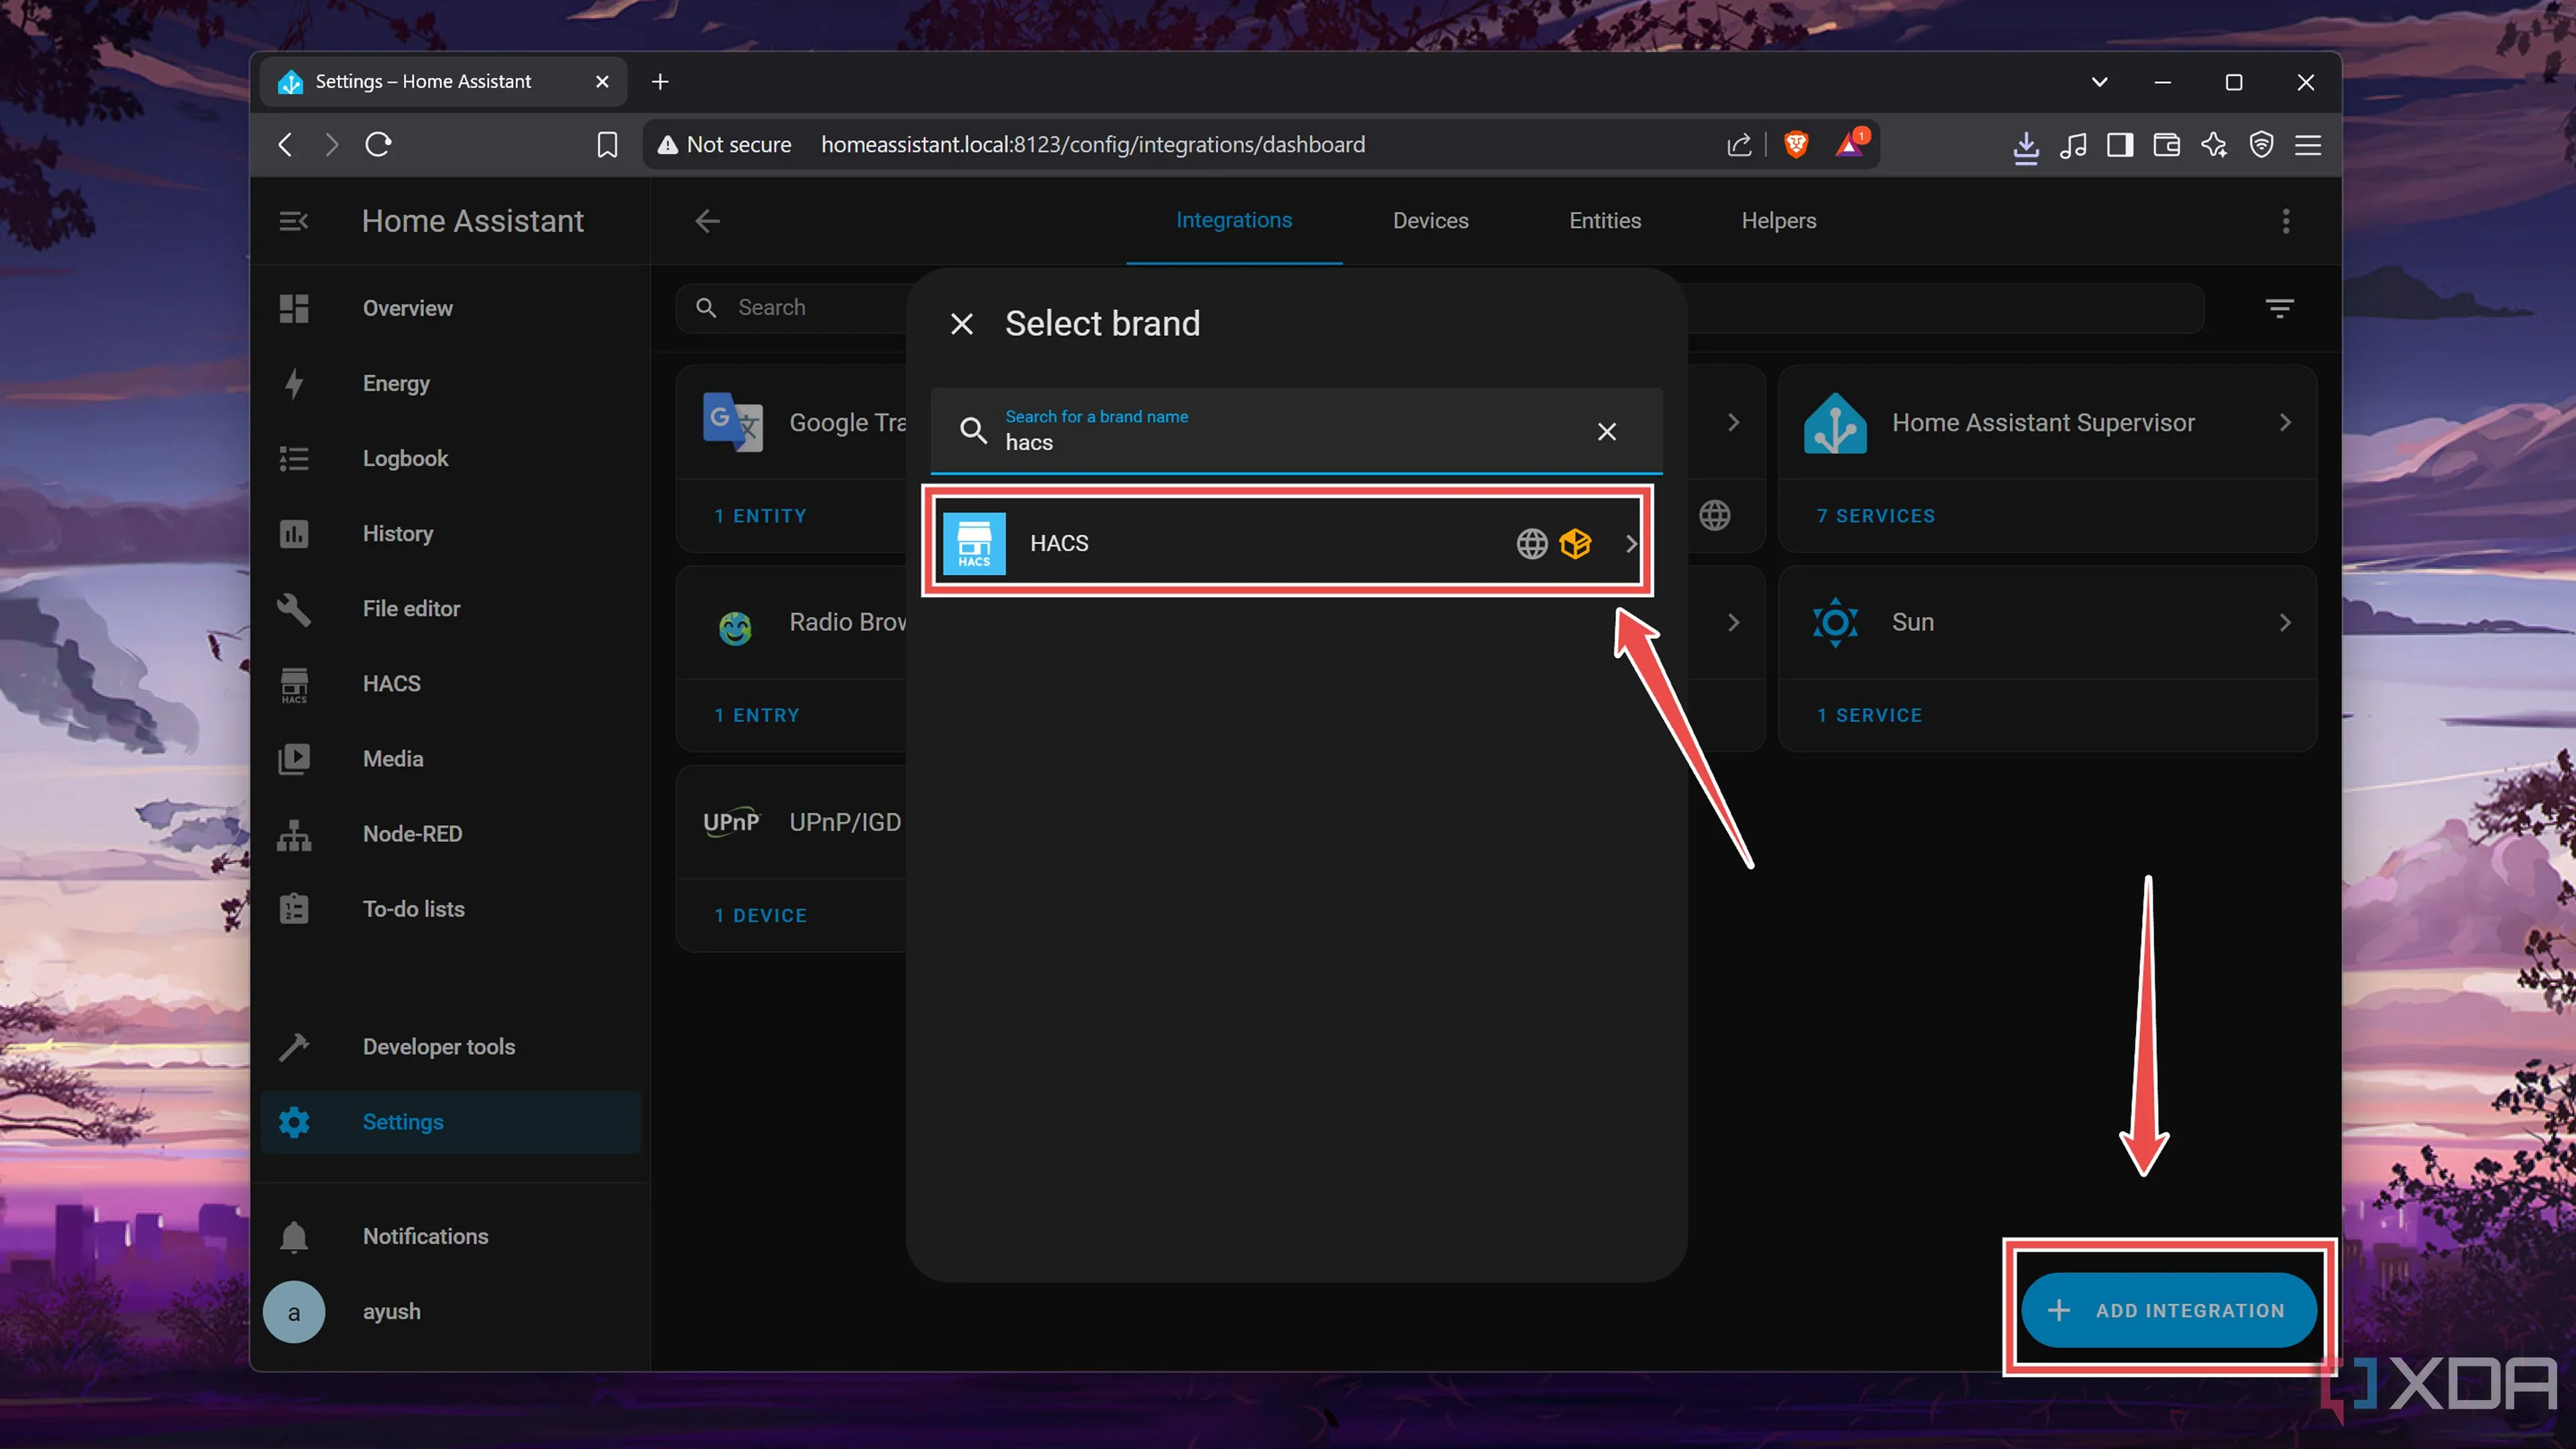The width and height of the screenshot is (2576, 1449).
Task: Click the Brave Shields lion icon
Action: 1796,145
